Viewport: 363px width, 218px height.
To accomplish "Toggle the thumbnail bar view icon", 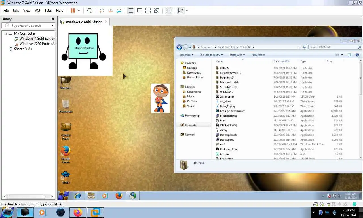I will pyautogui.click(x=139, y=11).
